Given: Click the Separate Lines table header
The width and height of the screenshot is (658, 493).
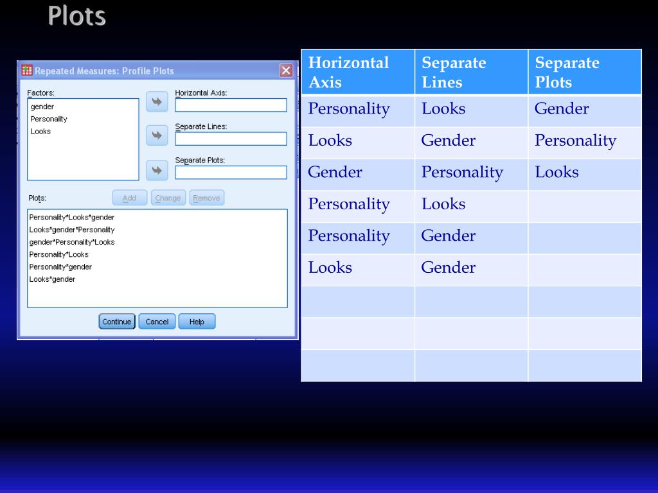Looking at the screenshot, I should coord(471,72).
